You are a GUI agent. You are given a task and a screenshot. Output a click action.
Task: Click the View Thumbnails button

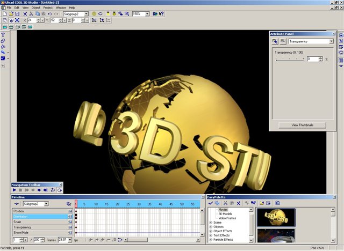(302, 125)
